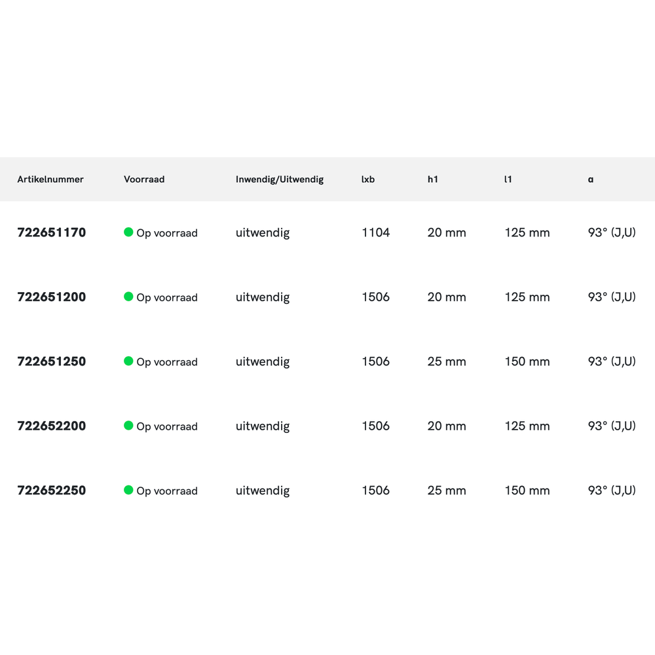The width and height of the screenshot is (655, 655).
Task: Click the Inwendig/Uitwendig column header
Action: tap(280, 179)
